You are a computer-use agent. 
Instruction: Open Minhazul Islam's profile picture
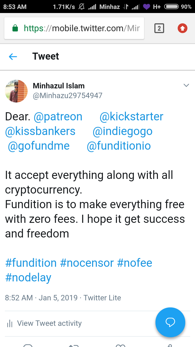(x=16, y=91)
